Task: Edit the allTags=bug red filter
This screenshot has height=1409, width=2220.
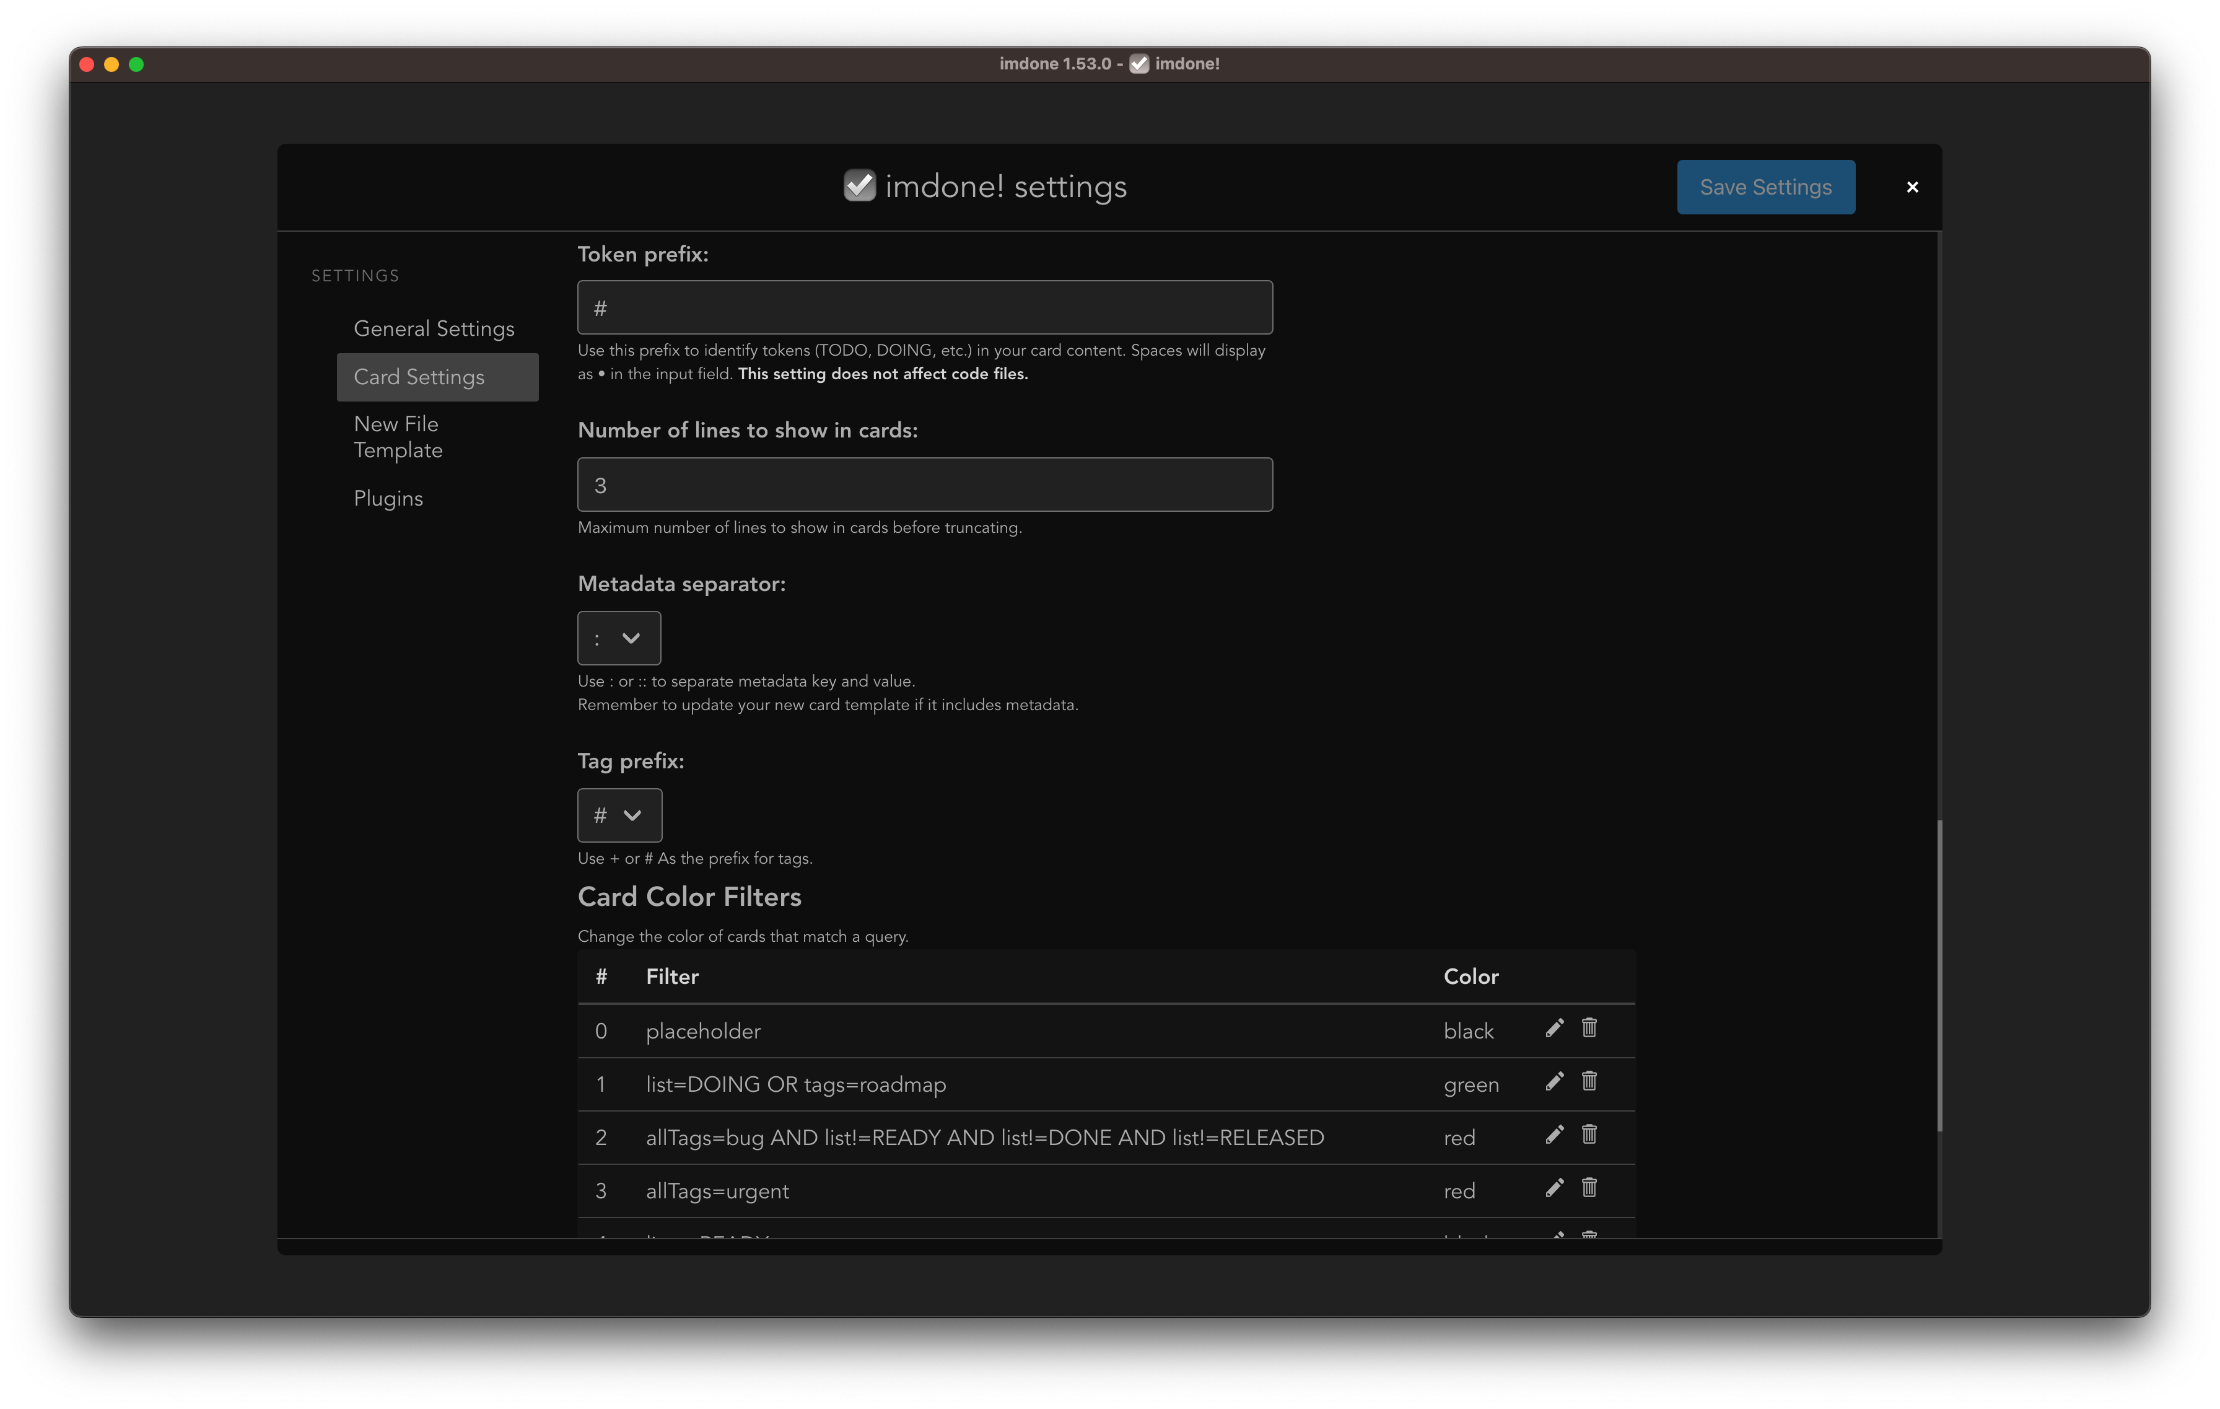Action: [1554, 1135]
